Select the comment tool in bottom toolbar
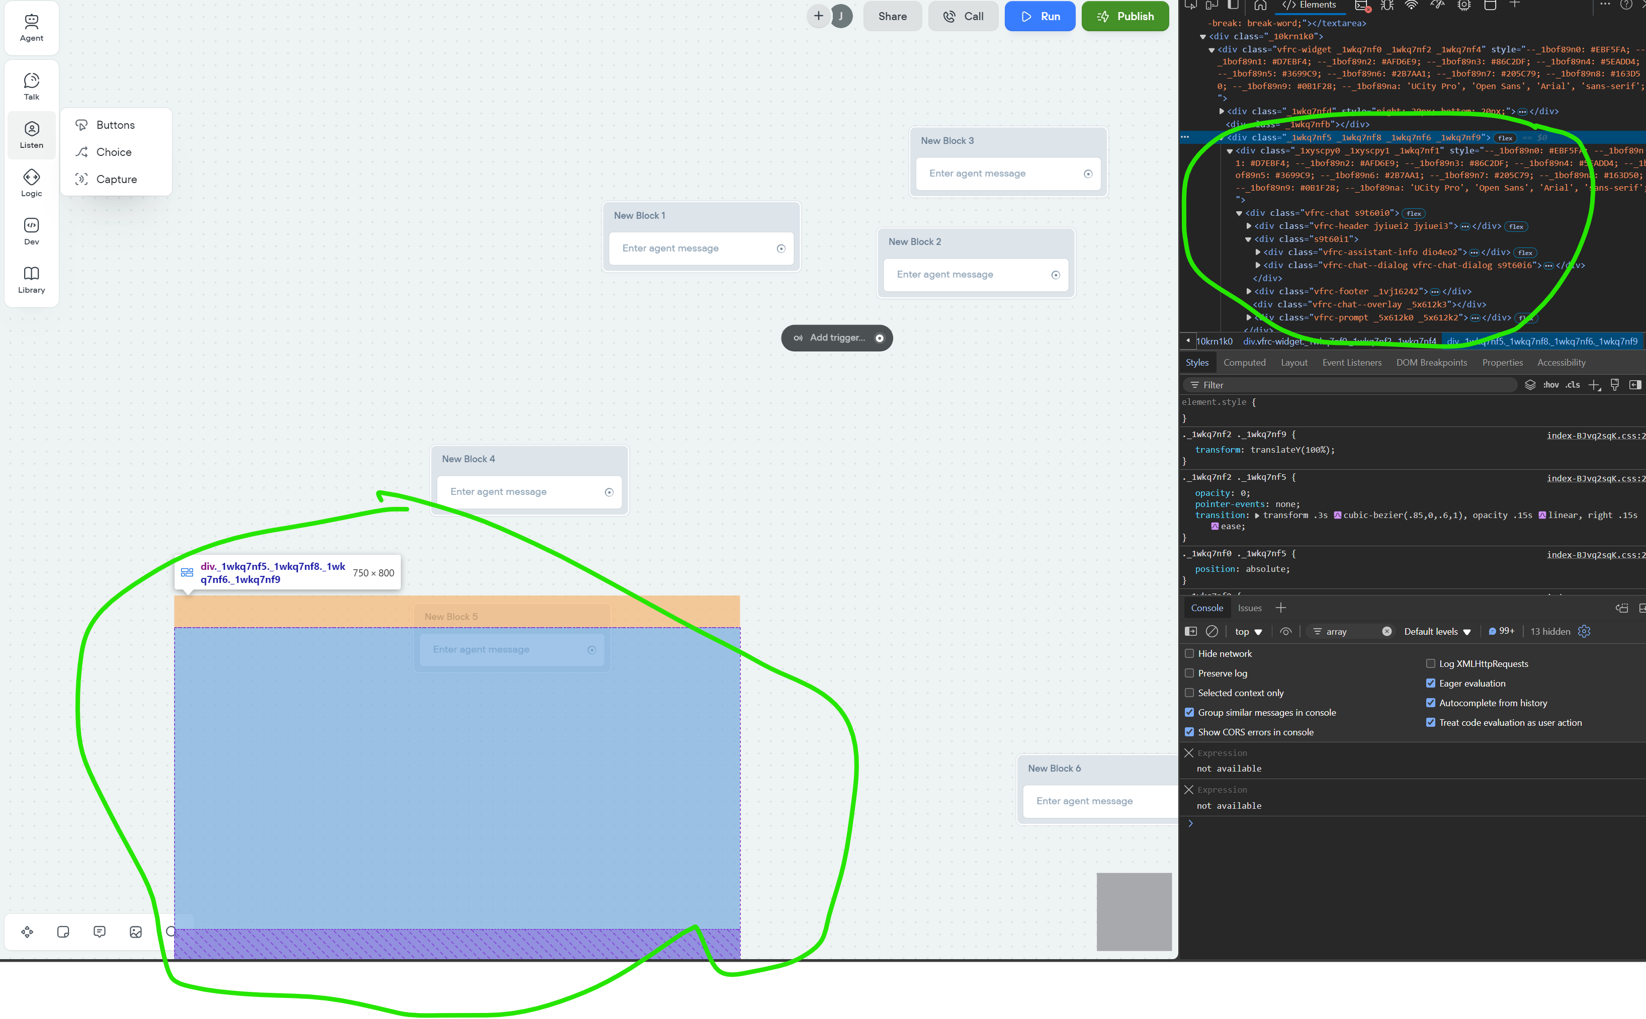Screen dimensions: 1646x1019 [99, 931]
